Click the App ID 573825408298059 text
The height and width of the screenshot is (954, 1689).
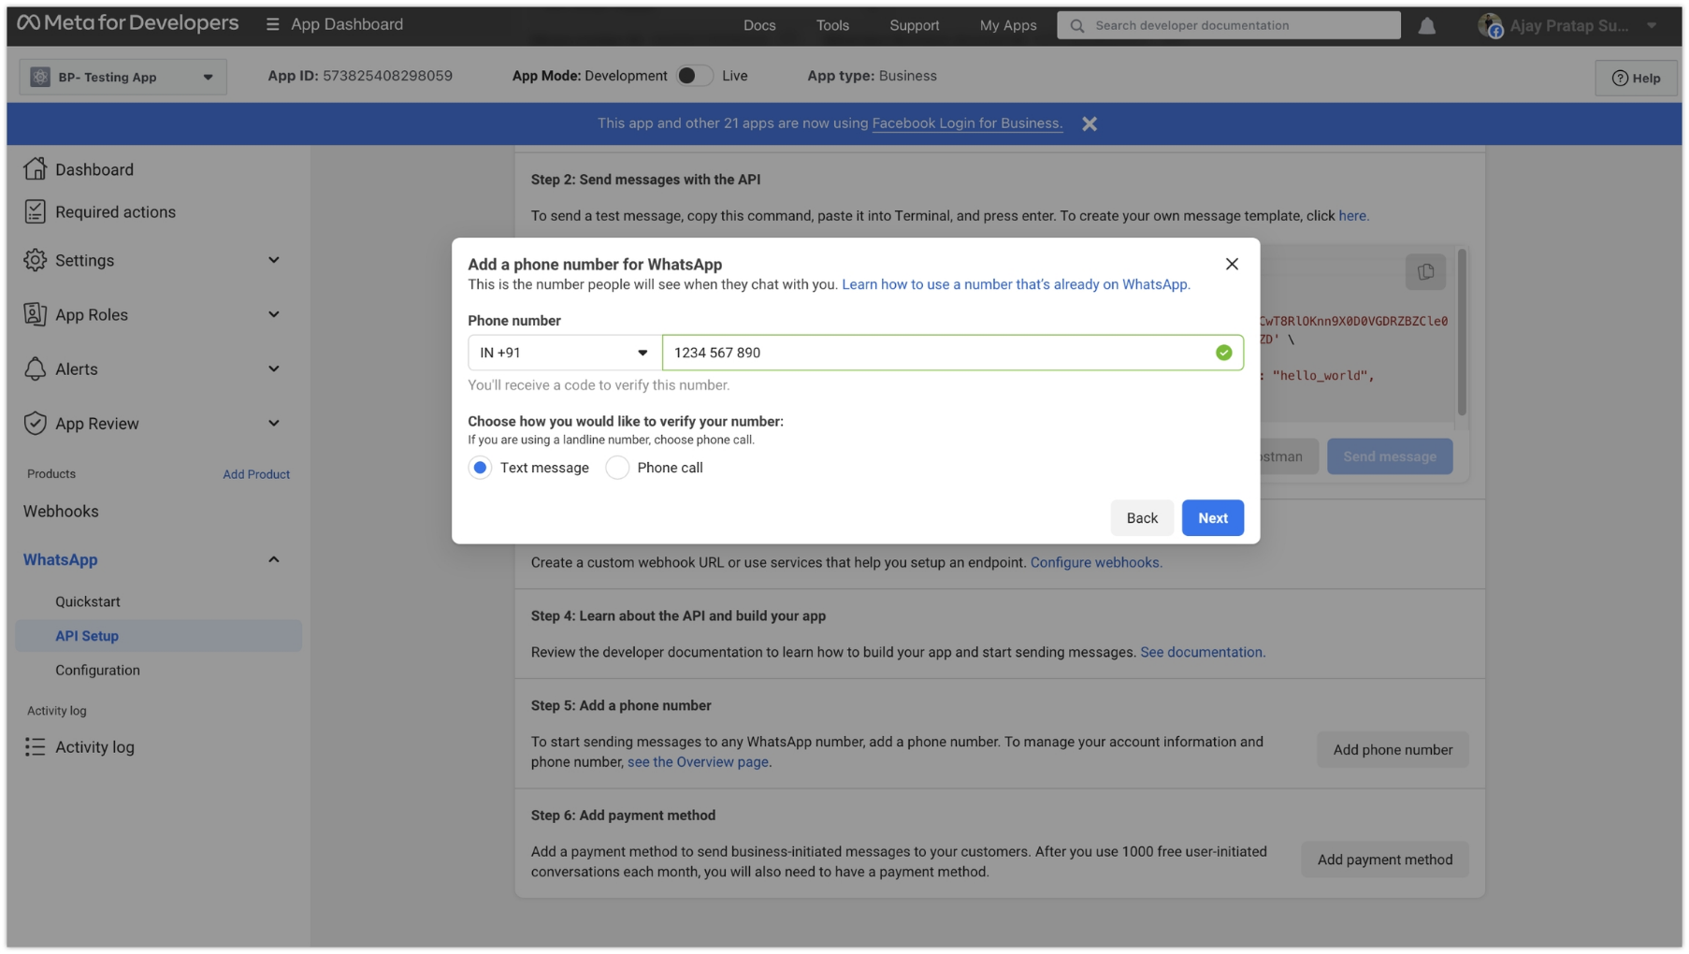tap(360, 76)
